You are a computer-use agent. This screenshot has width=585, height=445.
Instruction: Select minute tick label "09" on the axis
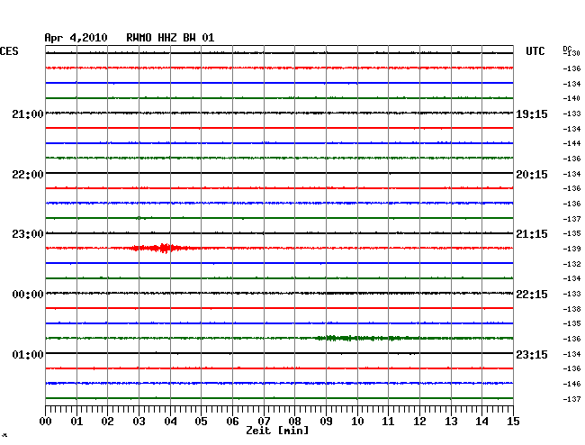[x=326, y=421]
